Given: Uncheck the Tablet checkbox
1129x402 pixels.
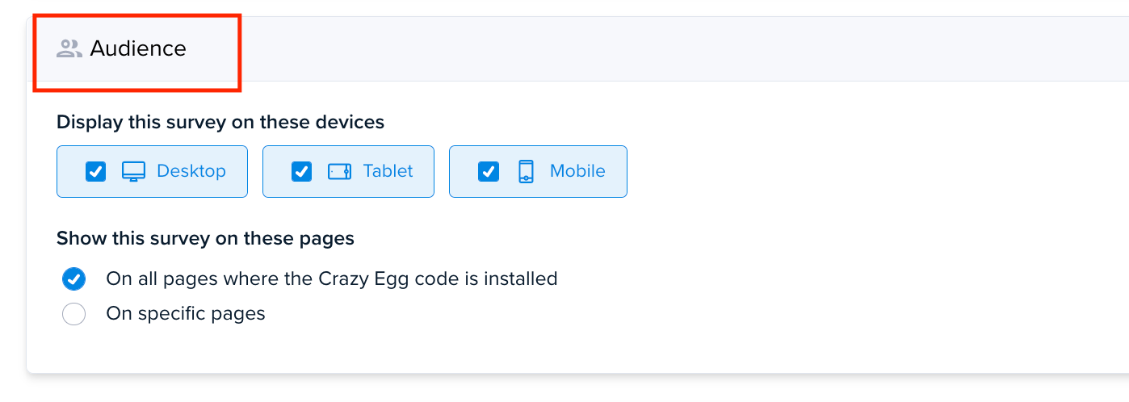Looking at the screenshot, I should pyautogui.click(x=301, y=171).
